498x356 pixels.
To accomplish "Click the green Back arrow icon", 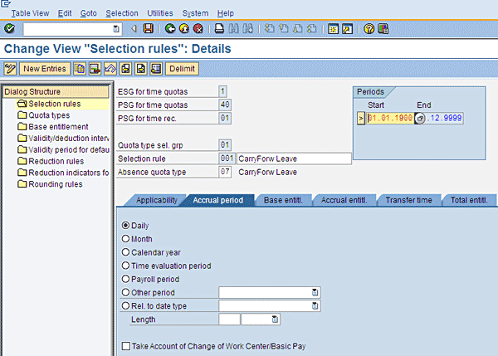I will coord(170,29).
